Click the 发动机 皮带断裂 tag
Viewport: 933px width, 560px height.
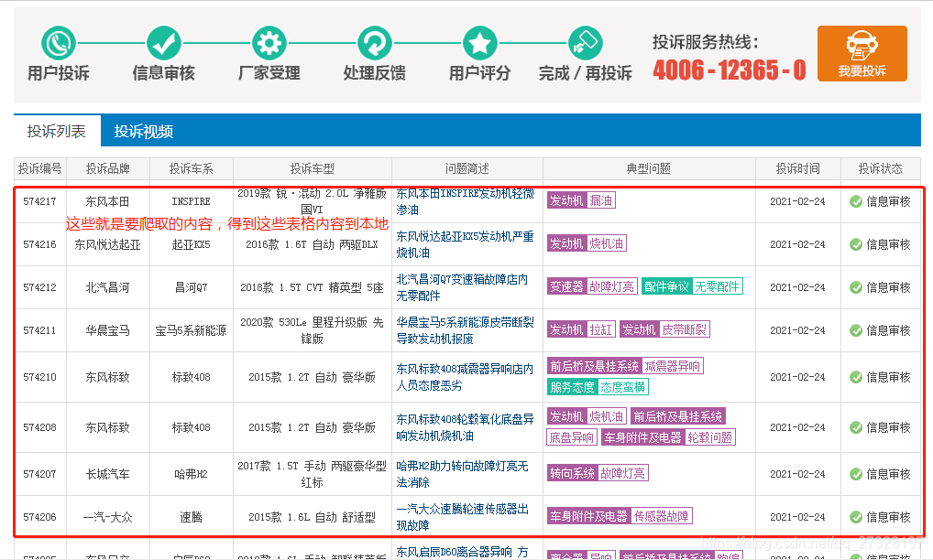tap(664, 329)
